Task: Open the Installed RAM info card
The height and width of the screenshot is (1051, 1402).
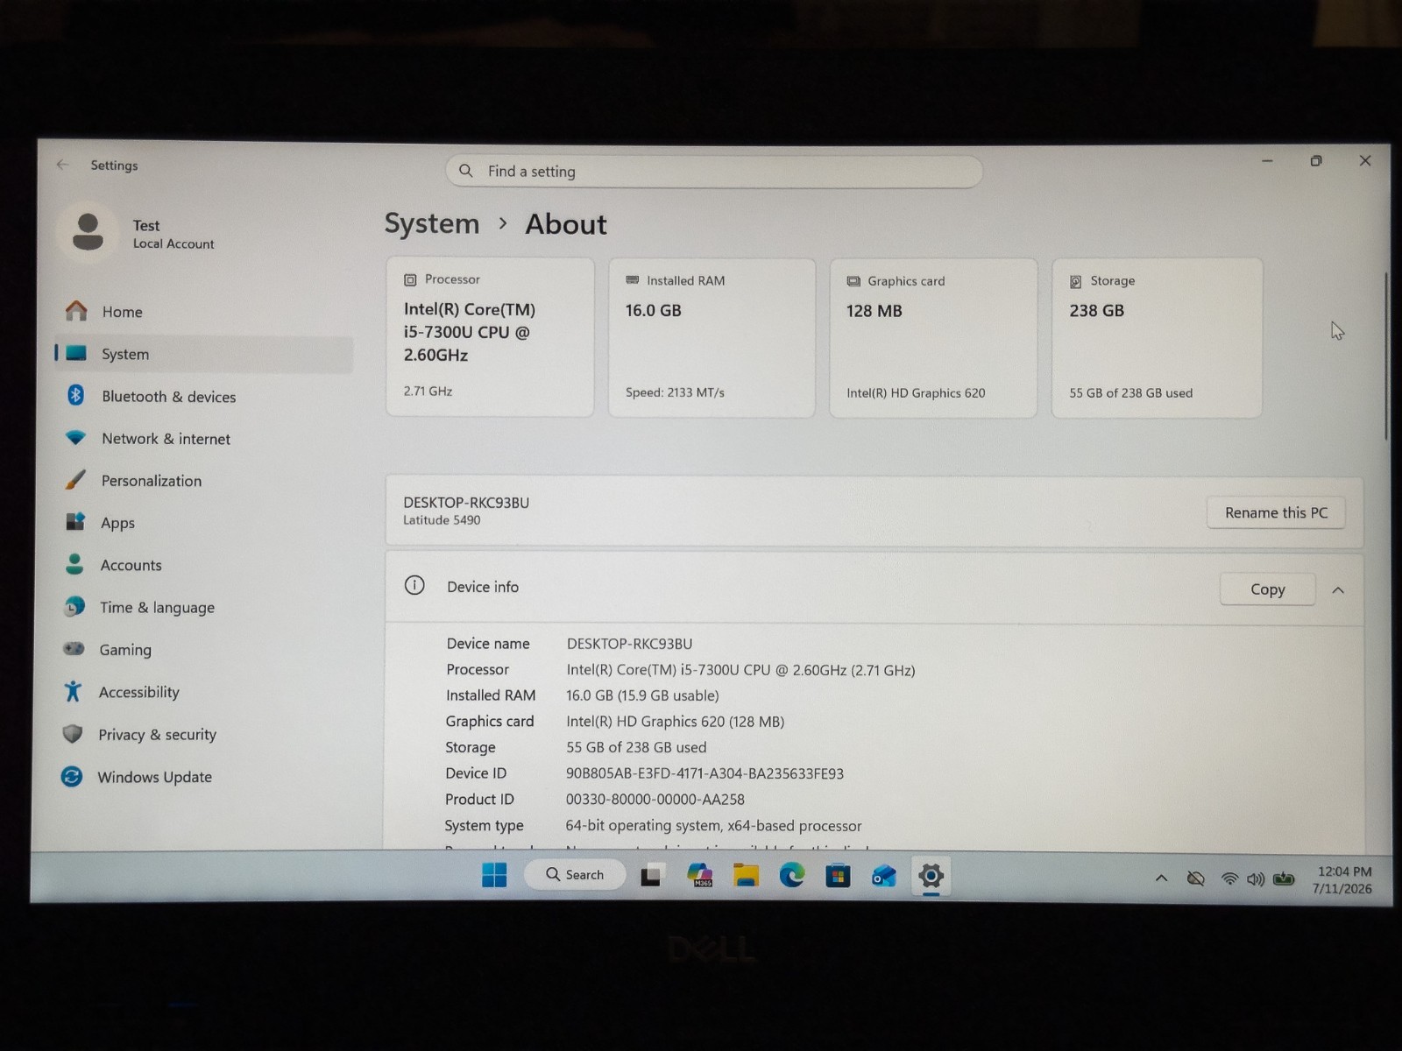Action: pos(712,338)
